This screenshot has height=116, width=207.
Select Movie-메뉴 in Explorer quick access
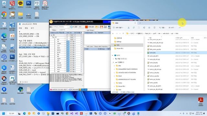(x=120, y=48)
